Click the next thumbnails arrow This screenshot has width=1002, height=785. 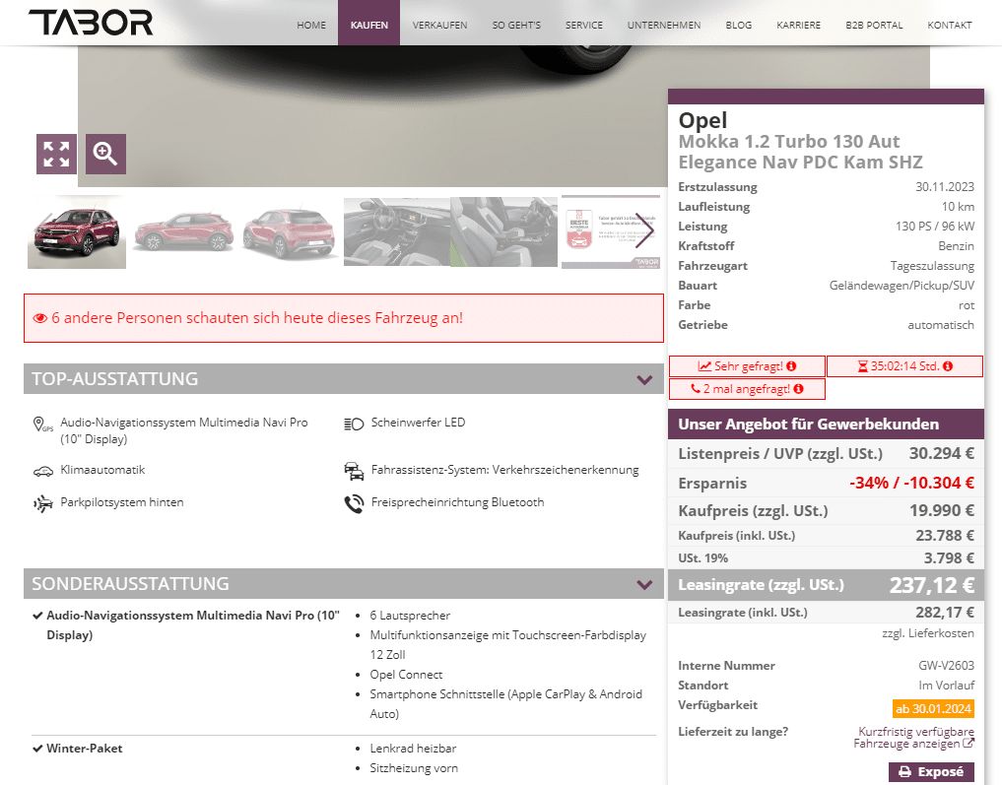(644, 231)
